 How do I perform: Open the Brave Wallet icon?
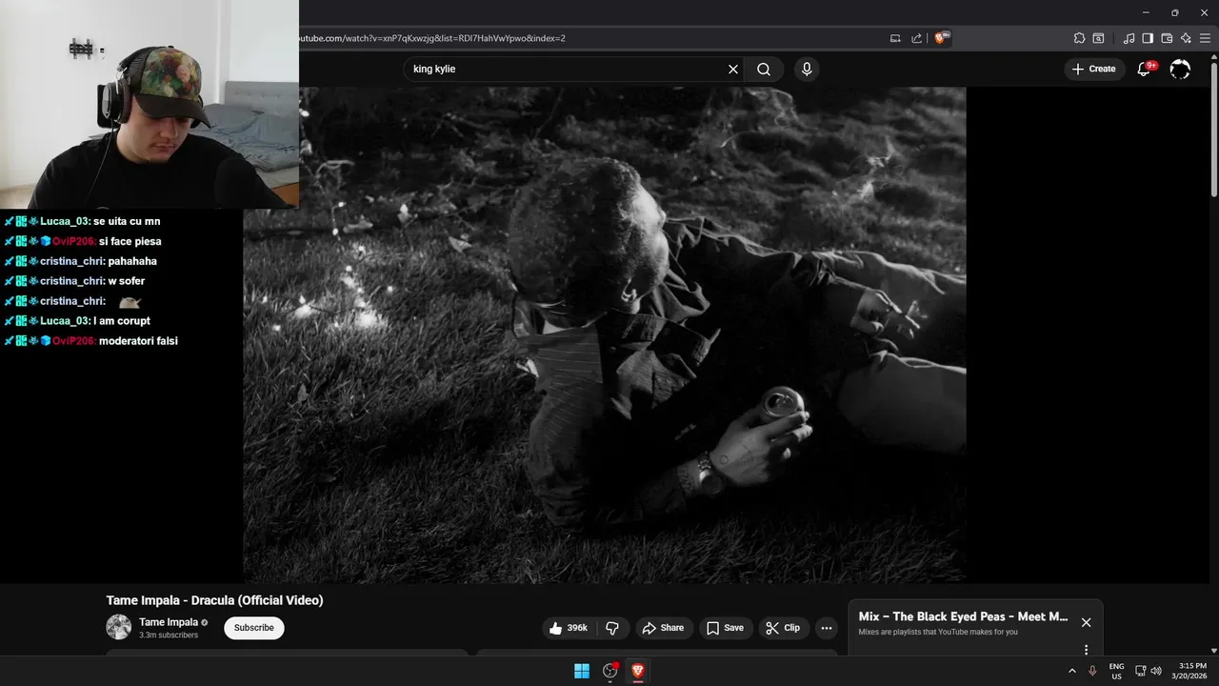(x=1167, y=38)
